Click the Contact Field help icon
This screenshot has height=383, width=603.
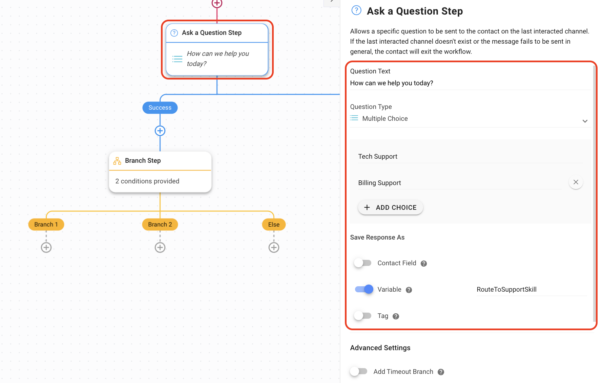[424, 264]
